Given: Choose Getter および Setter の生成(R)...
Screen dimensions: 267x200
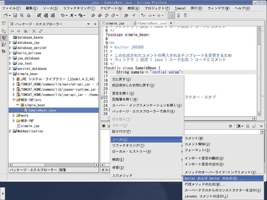Looking at the screenshot, I should pyautogui.click(x=223, y=178).
